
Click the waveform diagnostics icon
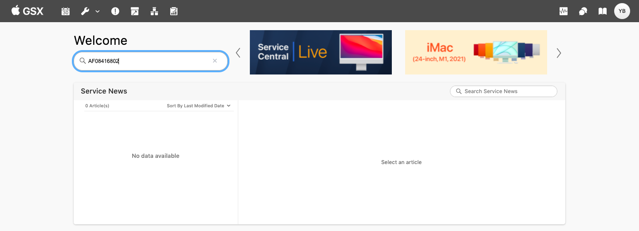(564, 12)
